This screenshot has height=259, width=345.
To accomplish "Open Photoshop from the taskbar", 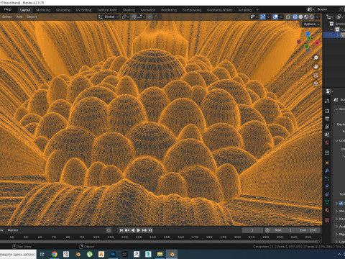I will pos(113,254).
